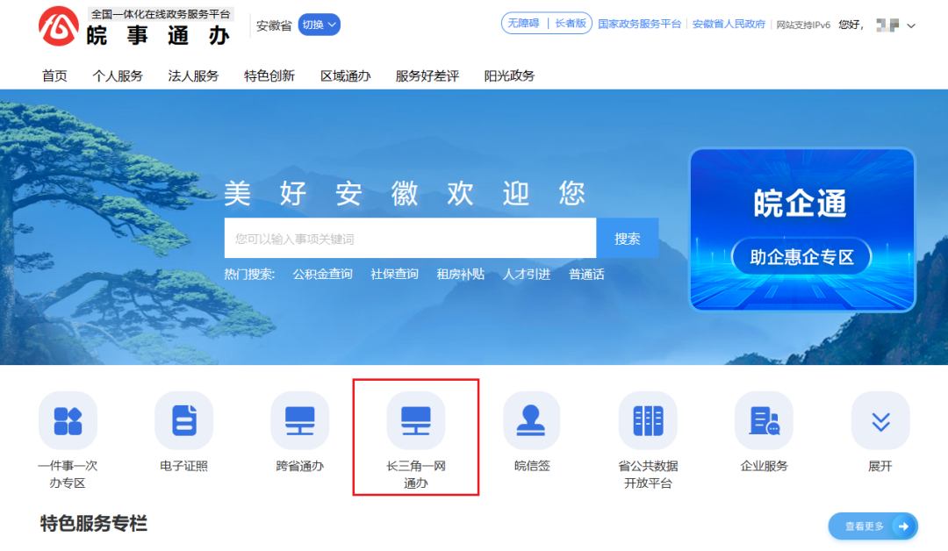Open the 皖企通 助企惠企专区 banner
This screenshot has height=551, width=948.
click(x=801, y=230)
